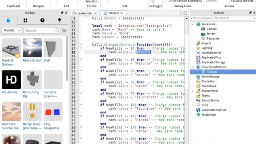Screen dimensions: 256x144
Task: Open the Aesthetic Sunrise sky link
Action: click(10, 126)
